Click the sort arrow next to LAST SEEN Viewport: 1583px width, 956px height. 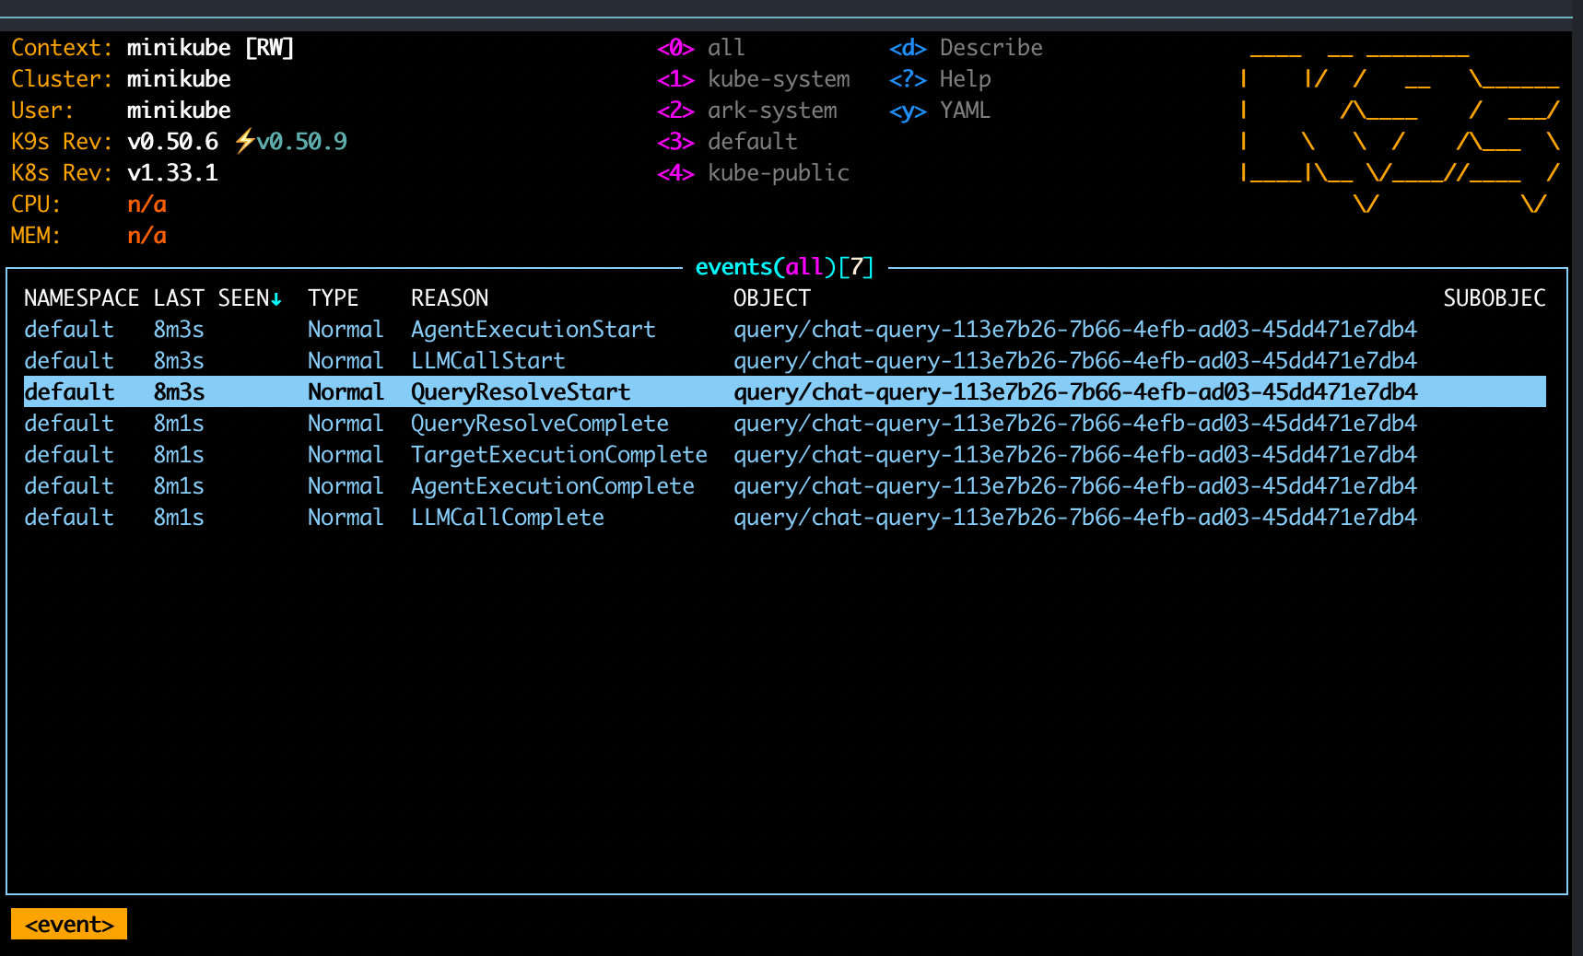[x=276, y=299]
